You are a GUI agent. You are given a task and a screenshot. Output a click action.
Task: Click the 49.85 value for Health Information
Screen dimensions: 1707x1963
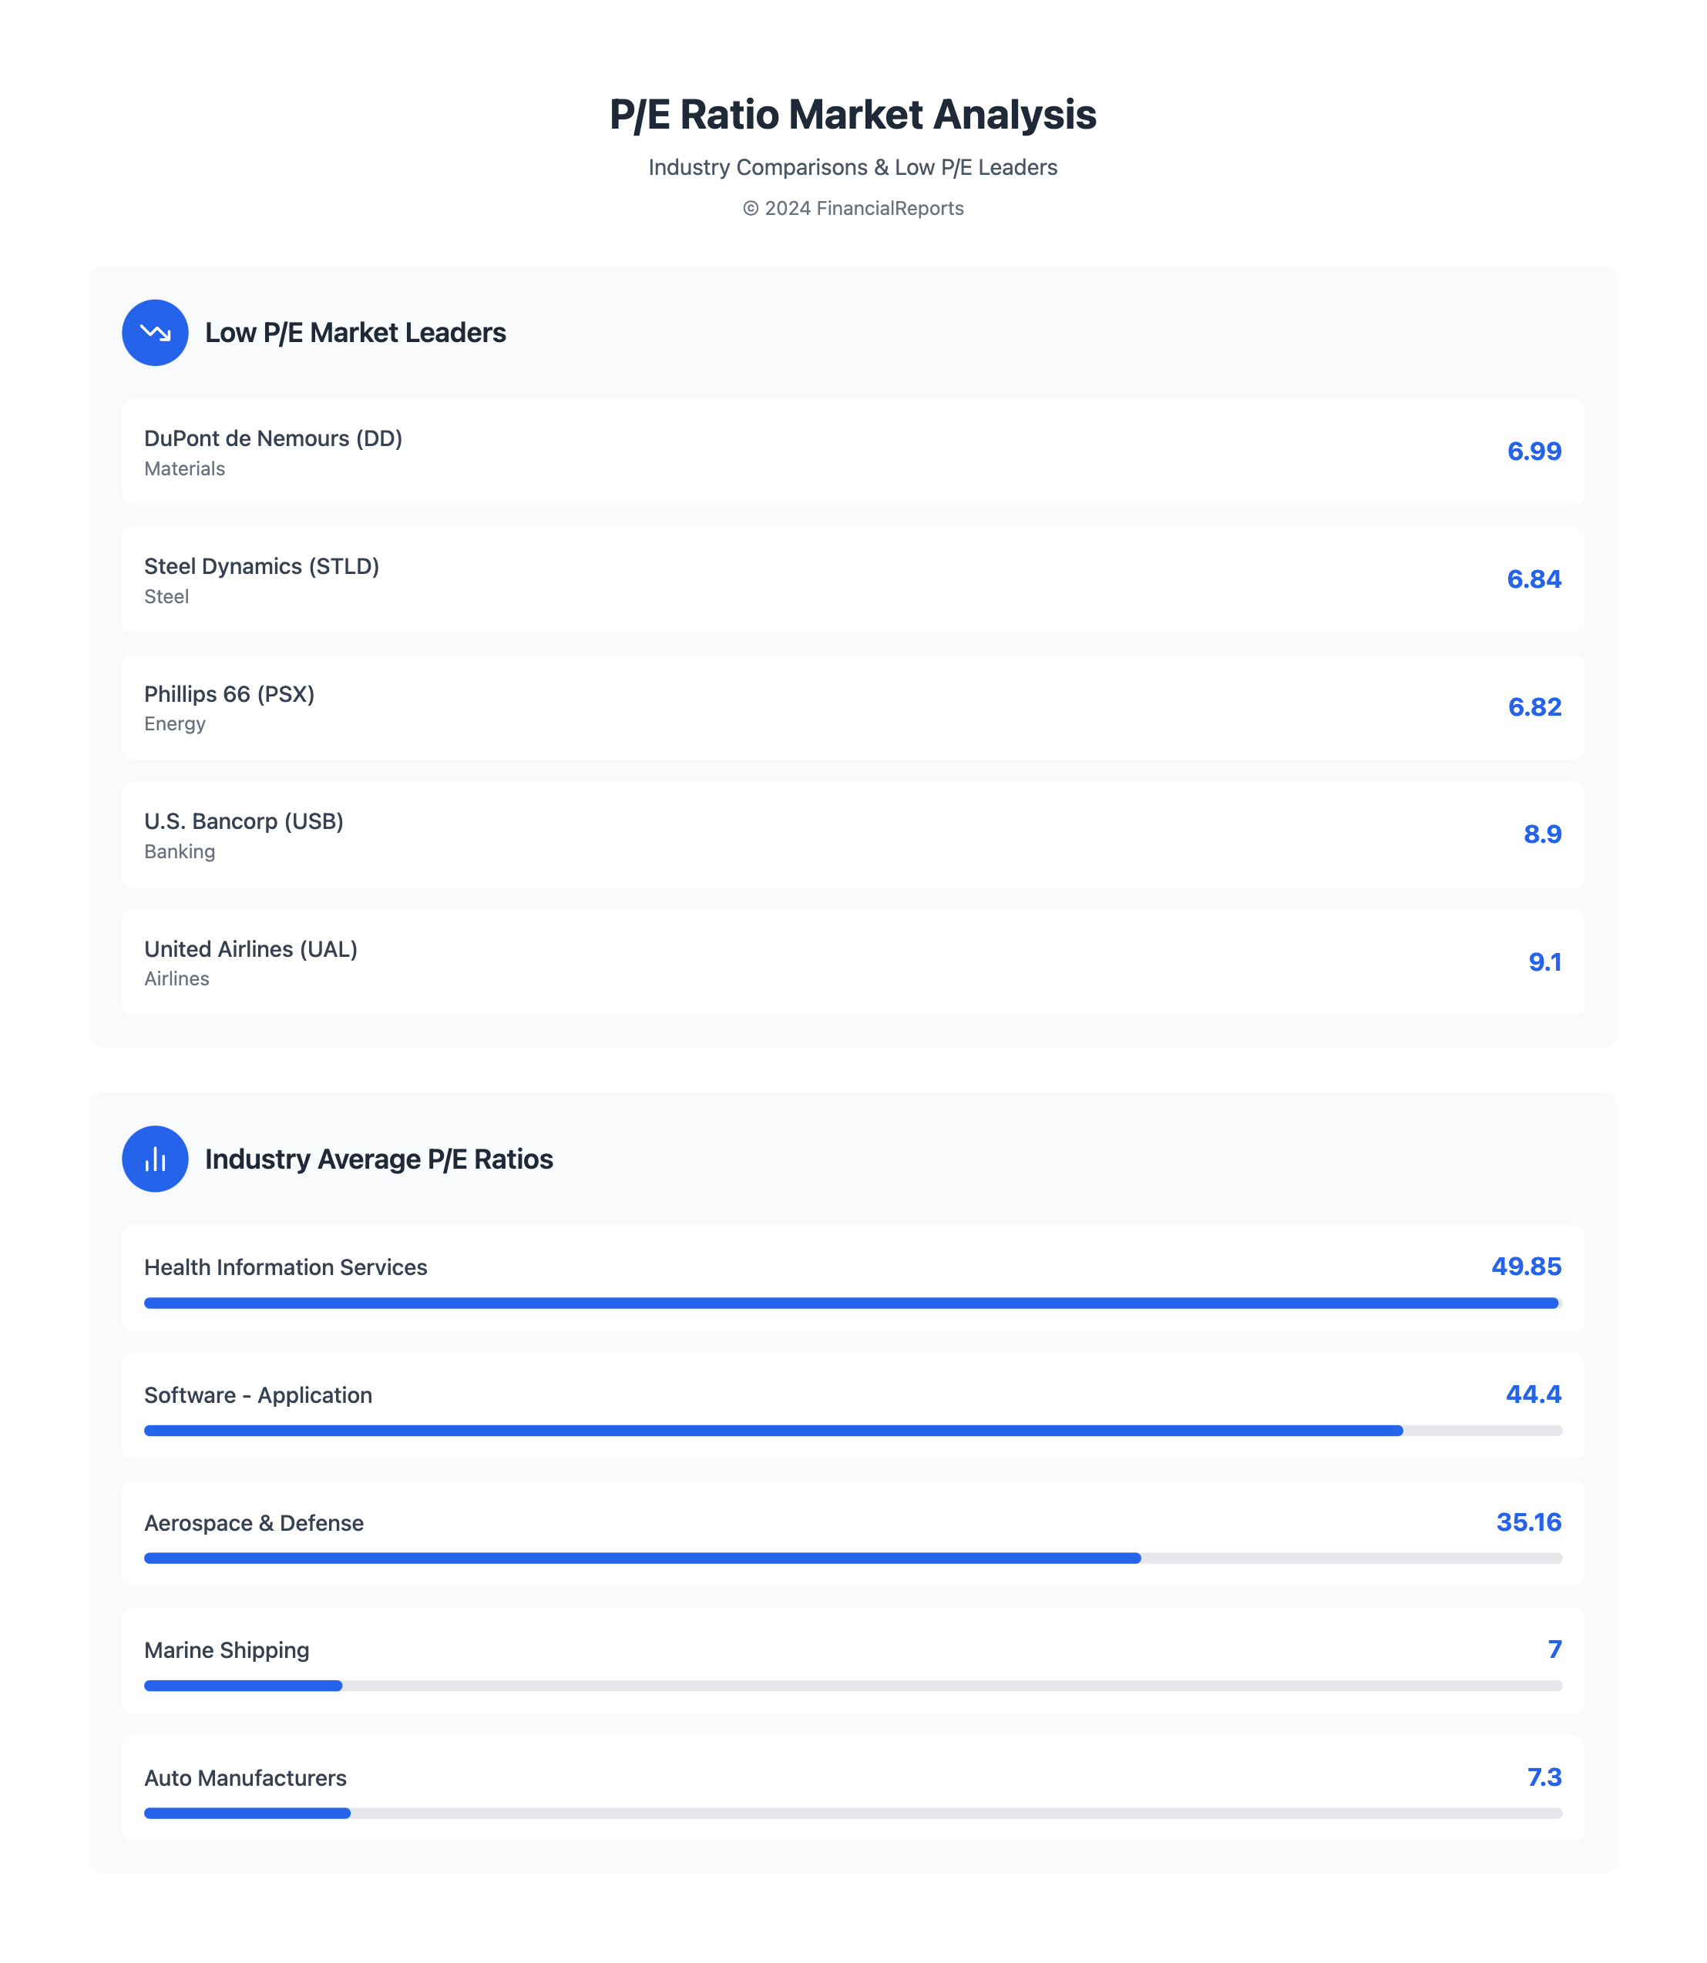click(1526, 1267)
